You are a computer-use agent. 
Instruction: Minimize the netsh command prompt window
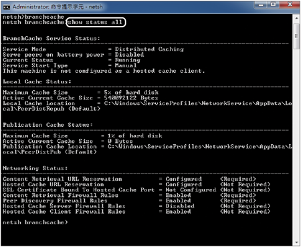(262, 5)
